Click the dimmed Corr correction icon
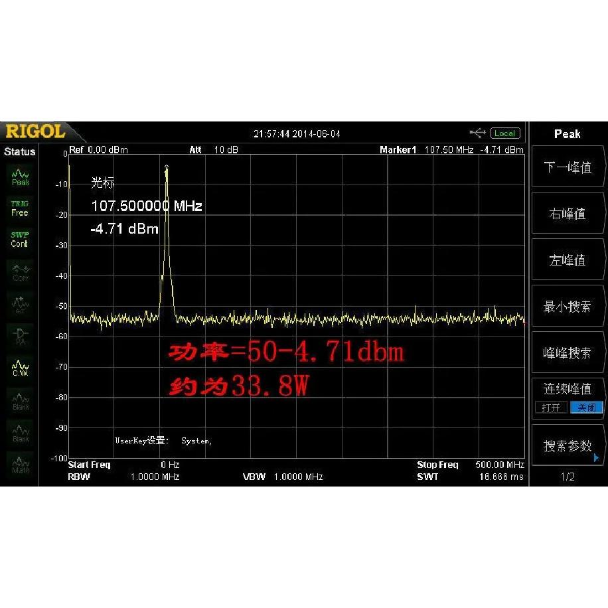 21,273
